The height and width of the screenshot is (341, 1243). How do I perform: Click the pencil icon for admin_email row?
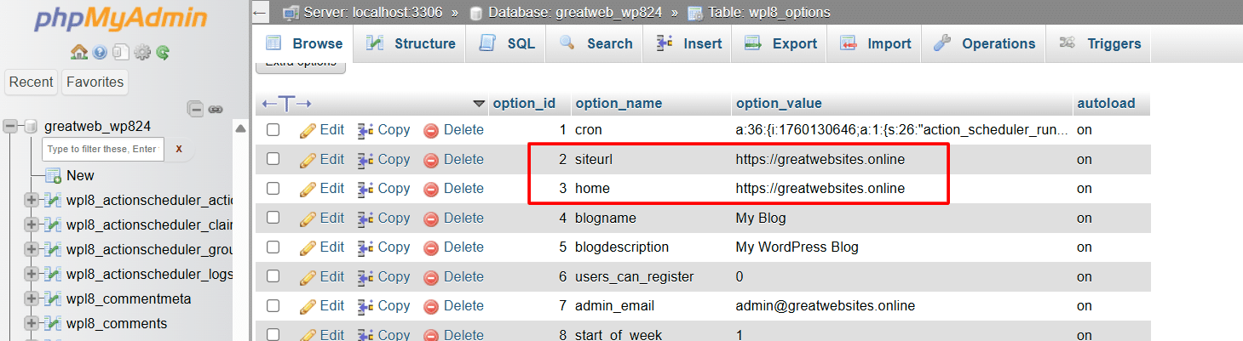pyautogui.click(x=308, y=305)
